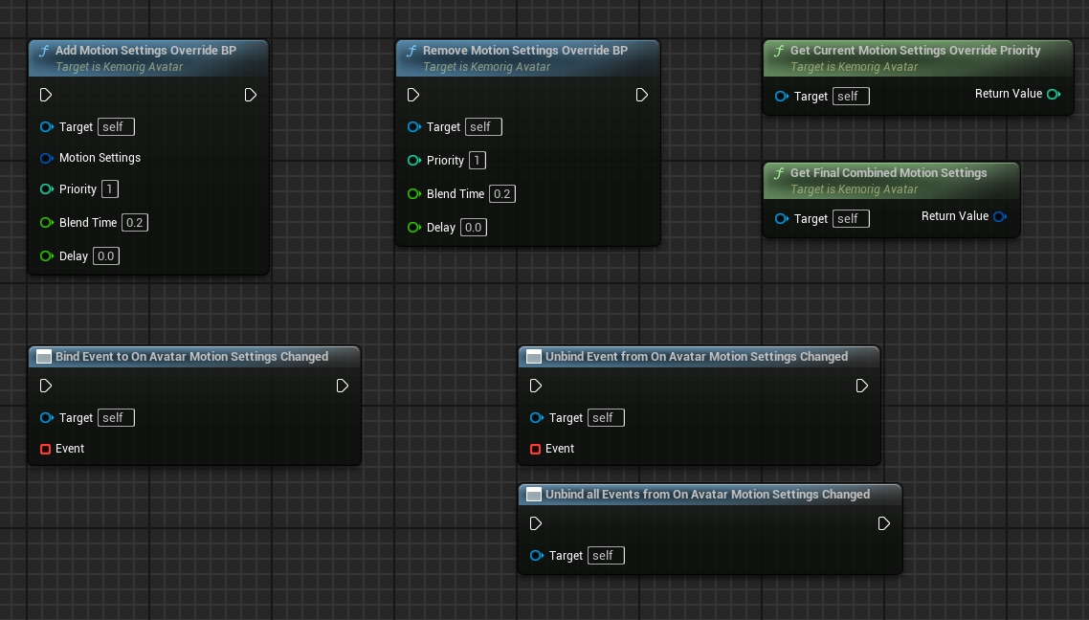Click the self Target box on Get Current Priority node
This screenshot has width=1089, height=620.
click(851, 97)
